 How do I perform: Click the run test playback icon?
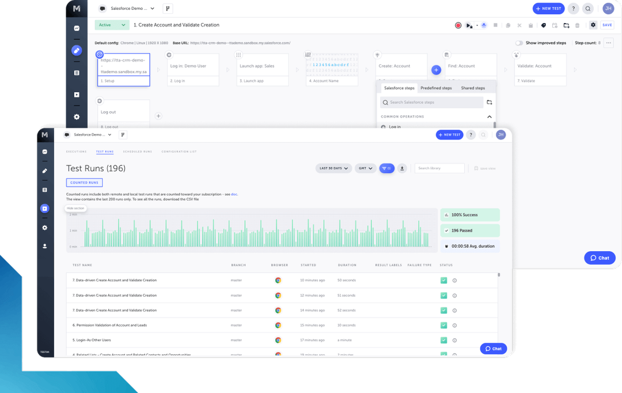point(469,25)
